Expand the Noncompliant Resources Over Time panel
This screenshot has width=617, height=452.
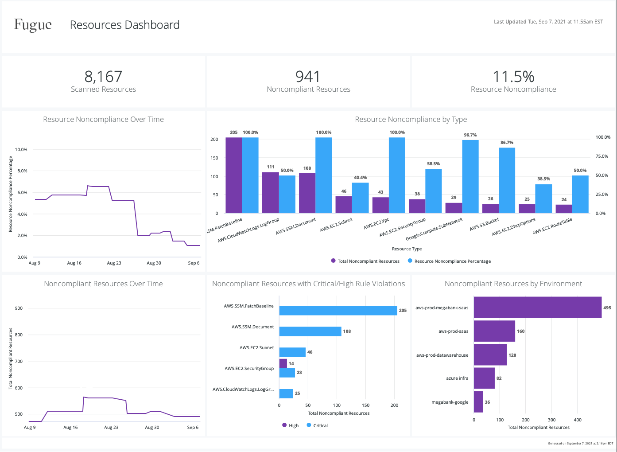pyautogui.click(x=103, y=284)
